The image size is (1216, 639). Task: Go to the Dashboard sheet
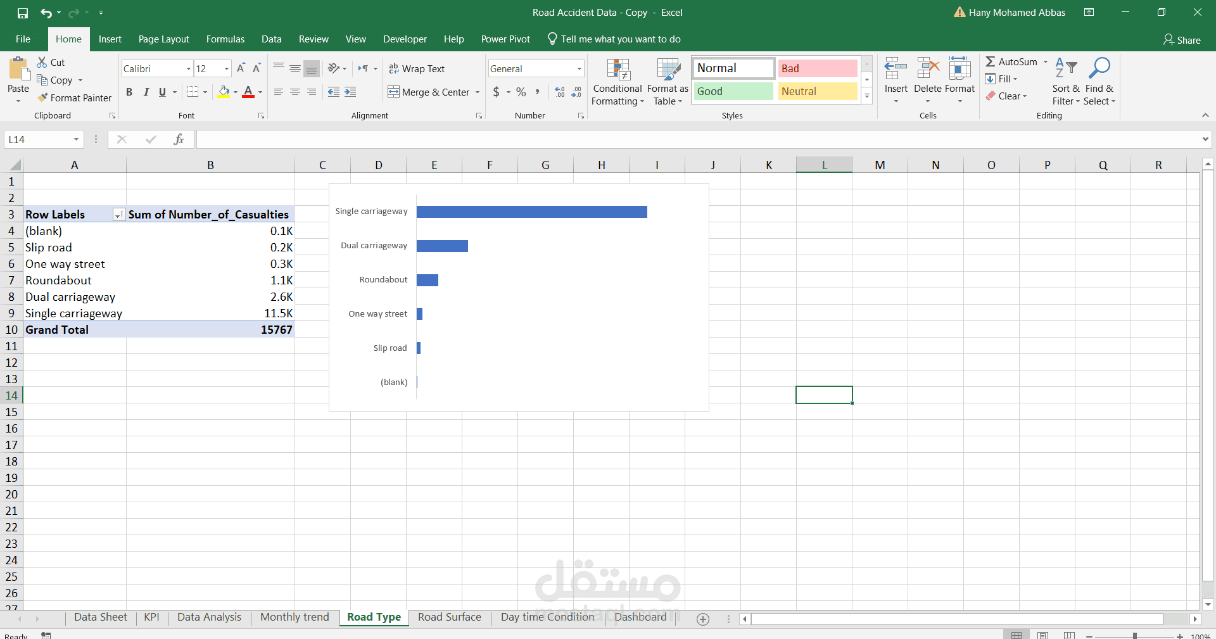point(640,617)
